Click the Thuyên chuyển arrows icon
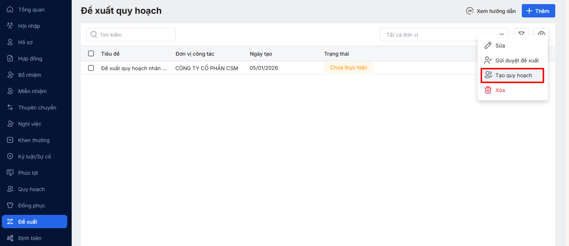The height and width of the screenshot is (246, 569). click(x=10, y=108)
